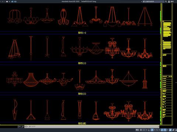Click the user sign-in icon
This screenshot has width=177, height=132.
169,1
